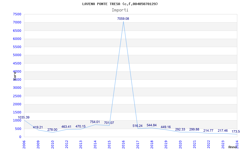240x150 pixels.
Task: Click the 7000 y-axis tick label
Action: point(17,22)
